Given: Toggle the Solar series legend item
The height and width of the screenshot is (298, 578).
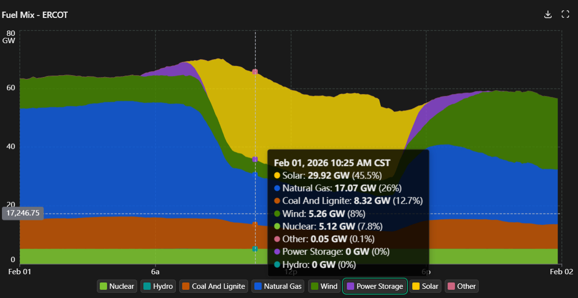Looking at the screenshot, I should click(x=425, y=286).
